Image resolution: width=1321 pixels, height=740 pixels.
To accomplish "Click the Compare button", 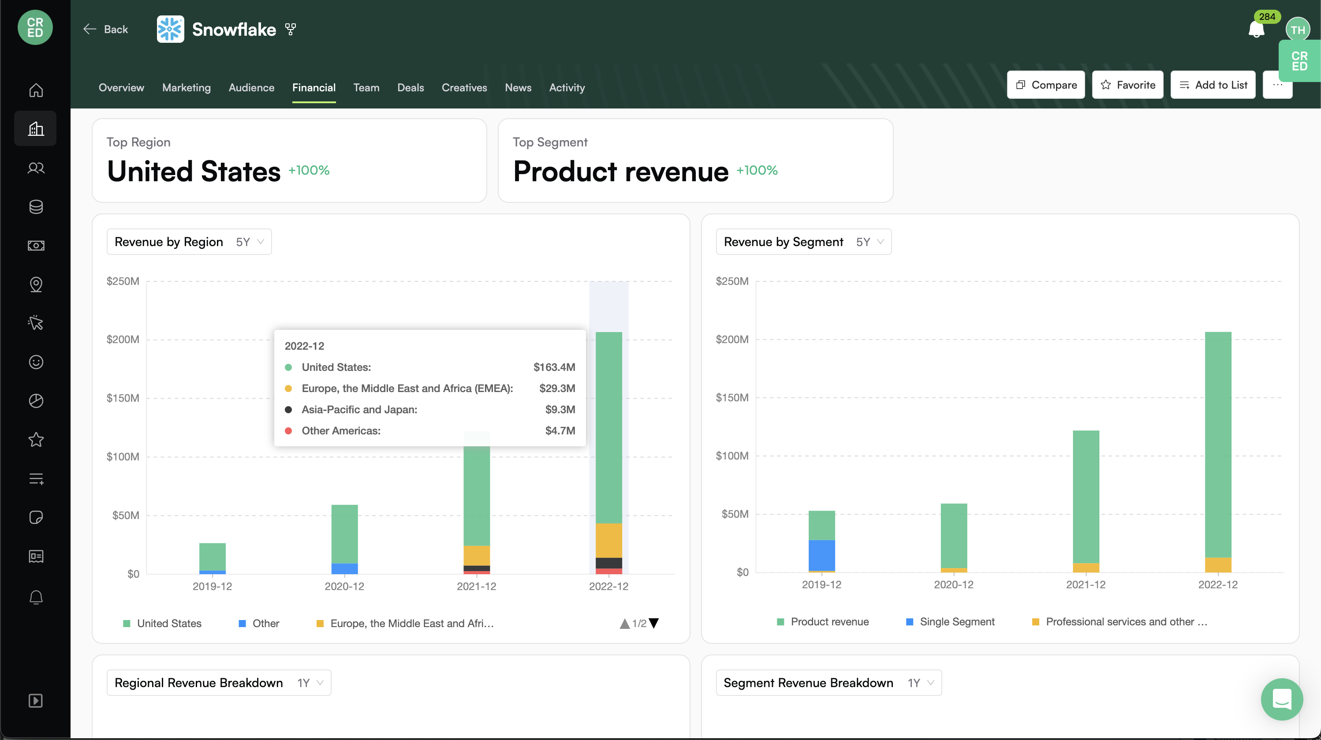I will point(1045,85).
